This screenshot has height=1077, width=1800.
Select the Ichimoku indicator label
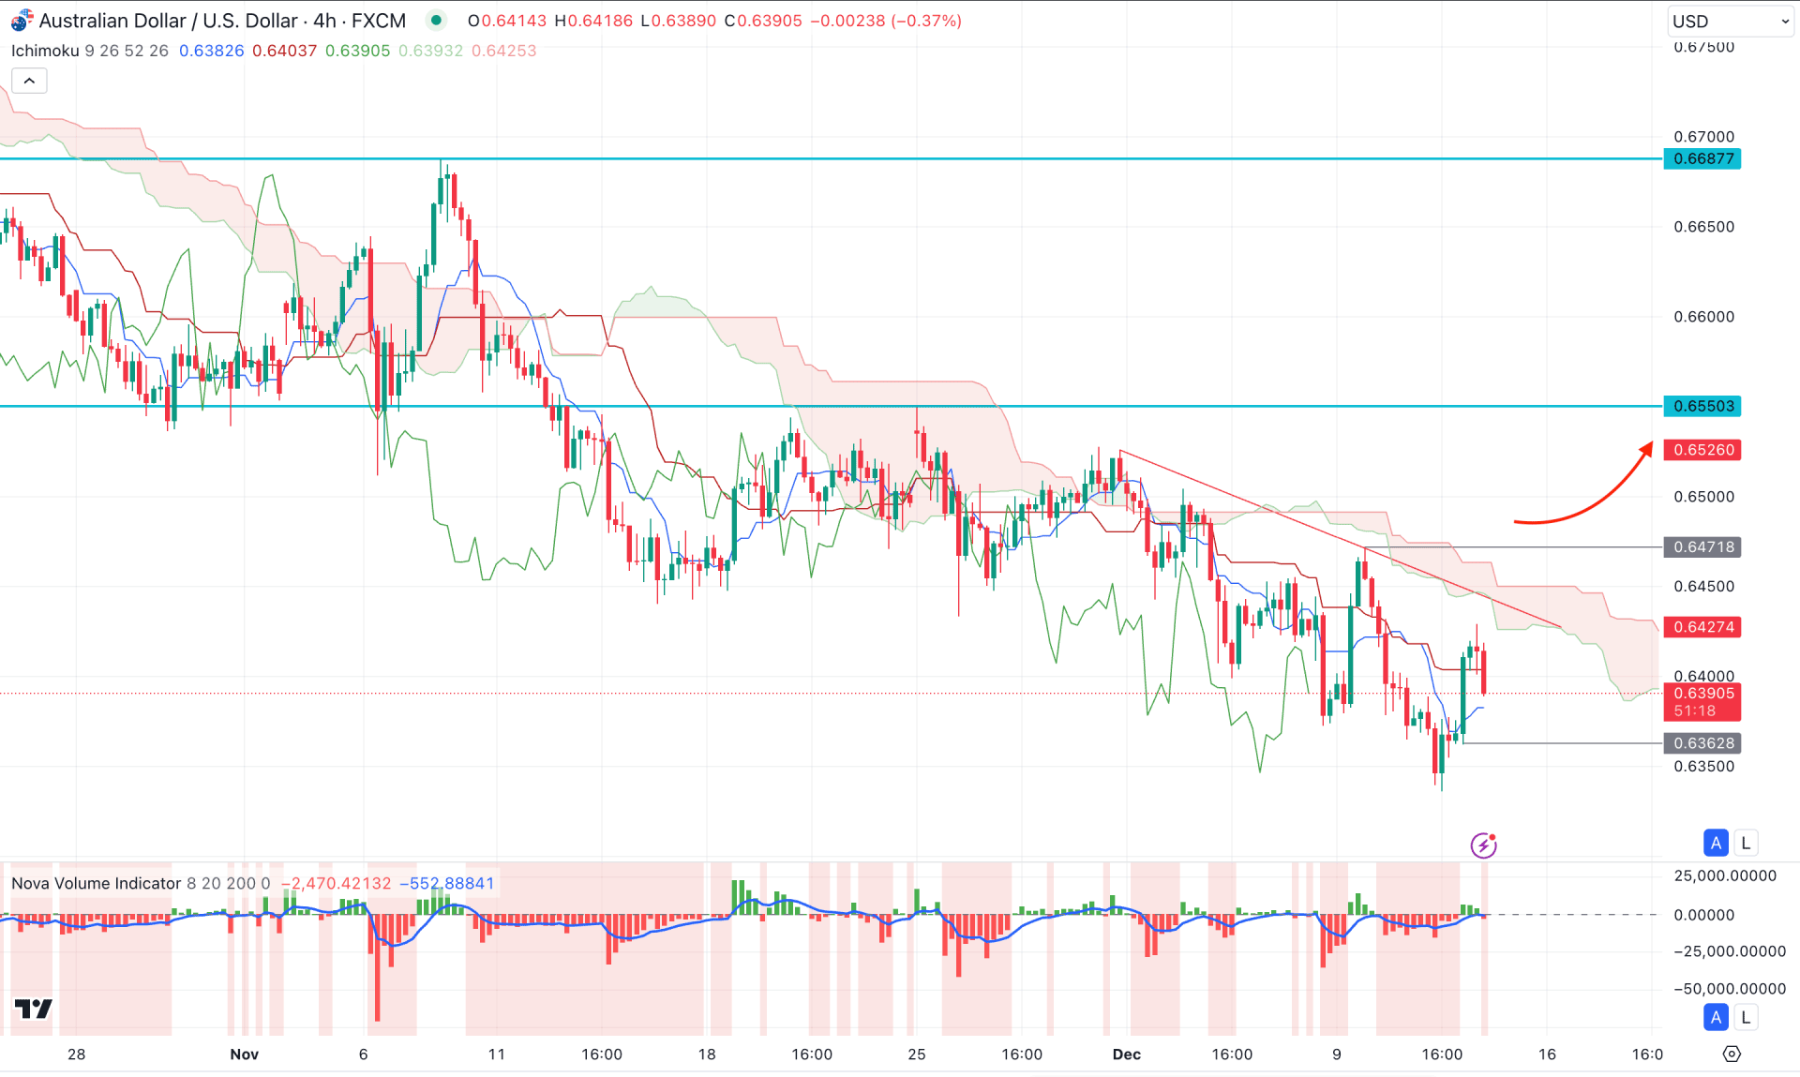45,51
